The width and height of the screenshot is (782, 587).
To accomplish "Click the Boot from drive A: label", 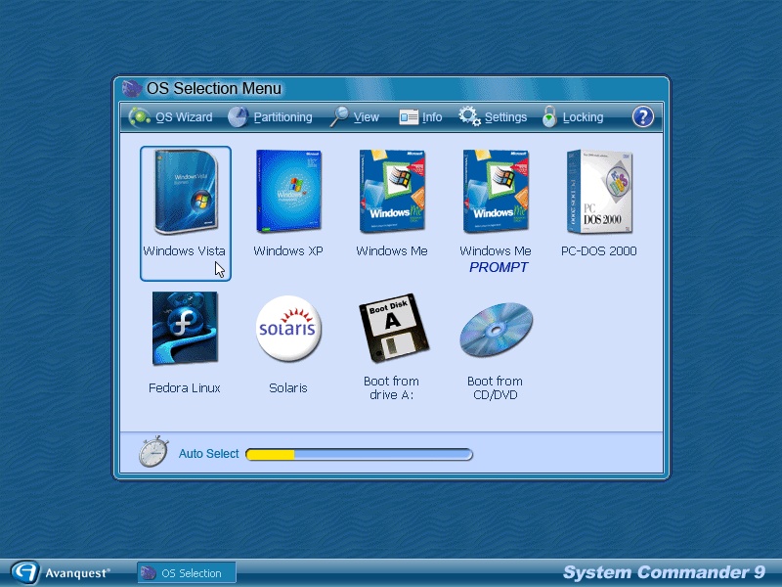I will tap(392, 387).
